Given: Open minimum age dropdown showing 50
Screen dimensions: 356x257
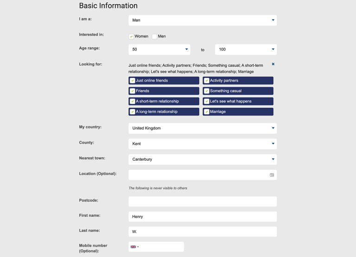Looking at the screenshot, I should pyautogui.click(x=159, y=50).
